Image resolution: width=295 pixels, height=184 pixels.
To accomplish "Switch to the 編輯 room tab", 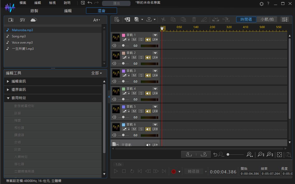I will 68,11.
